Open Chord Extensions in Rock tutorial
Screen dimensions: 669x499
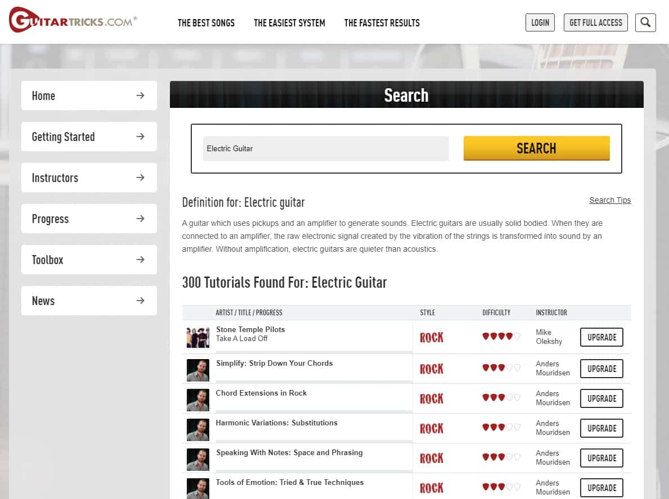point(261,393)
